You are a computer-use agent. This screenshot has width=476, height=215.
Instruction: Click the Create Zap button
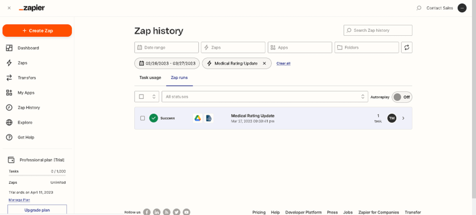pyautogui.click(x=37, y=31)
